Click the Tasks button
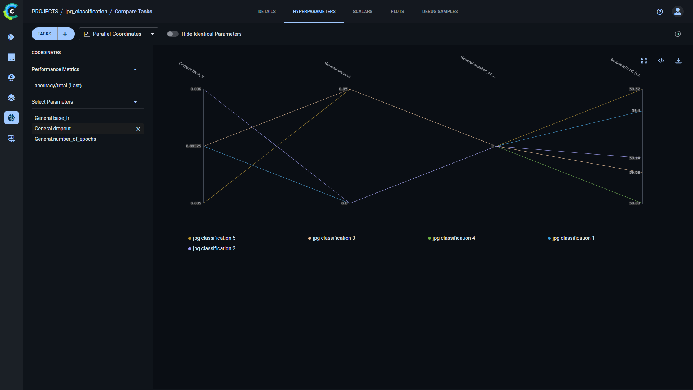This screenshot has height=390, width=693. (44, 34)
